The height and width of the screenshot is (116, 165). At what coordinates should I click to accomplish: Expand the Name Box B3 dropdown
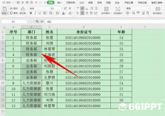coord(26,22)
